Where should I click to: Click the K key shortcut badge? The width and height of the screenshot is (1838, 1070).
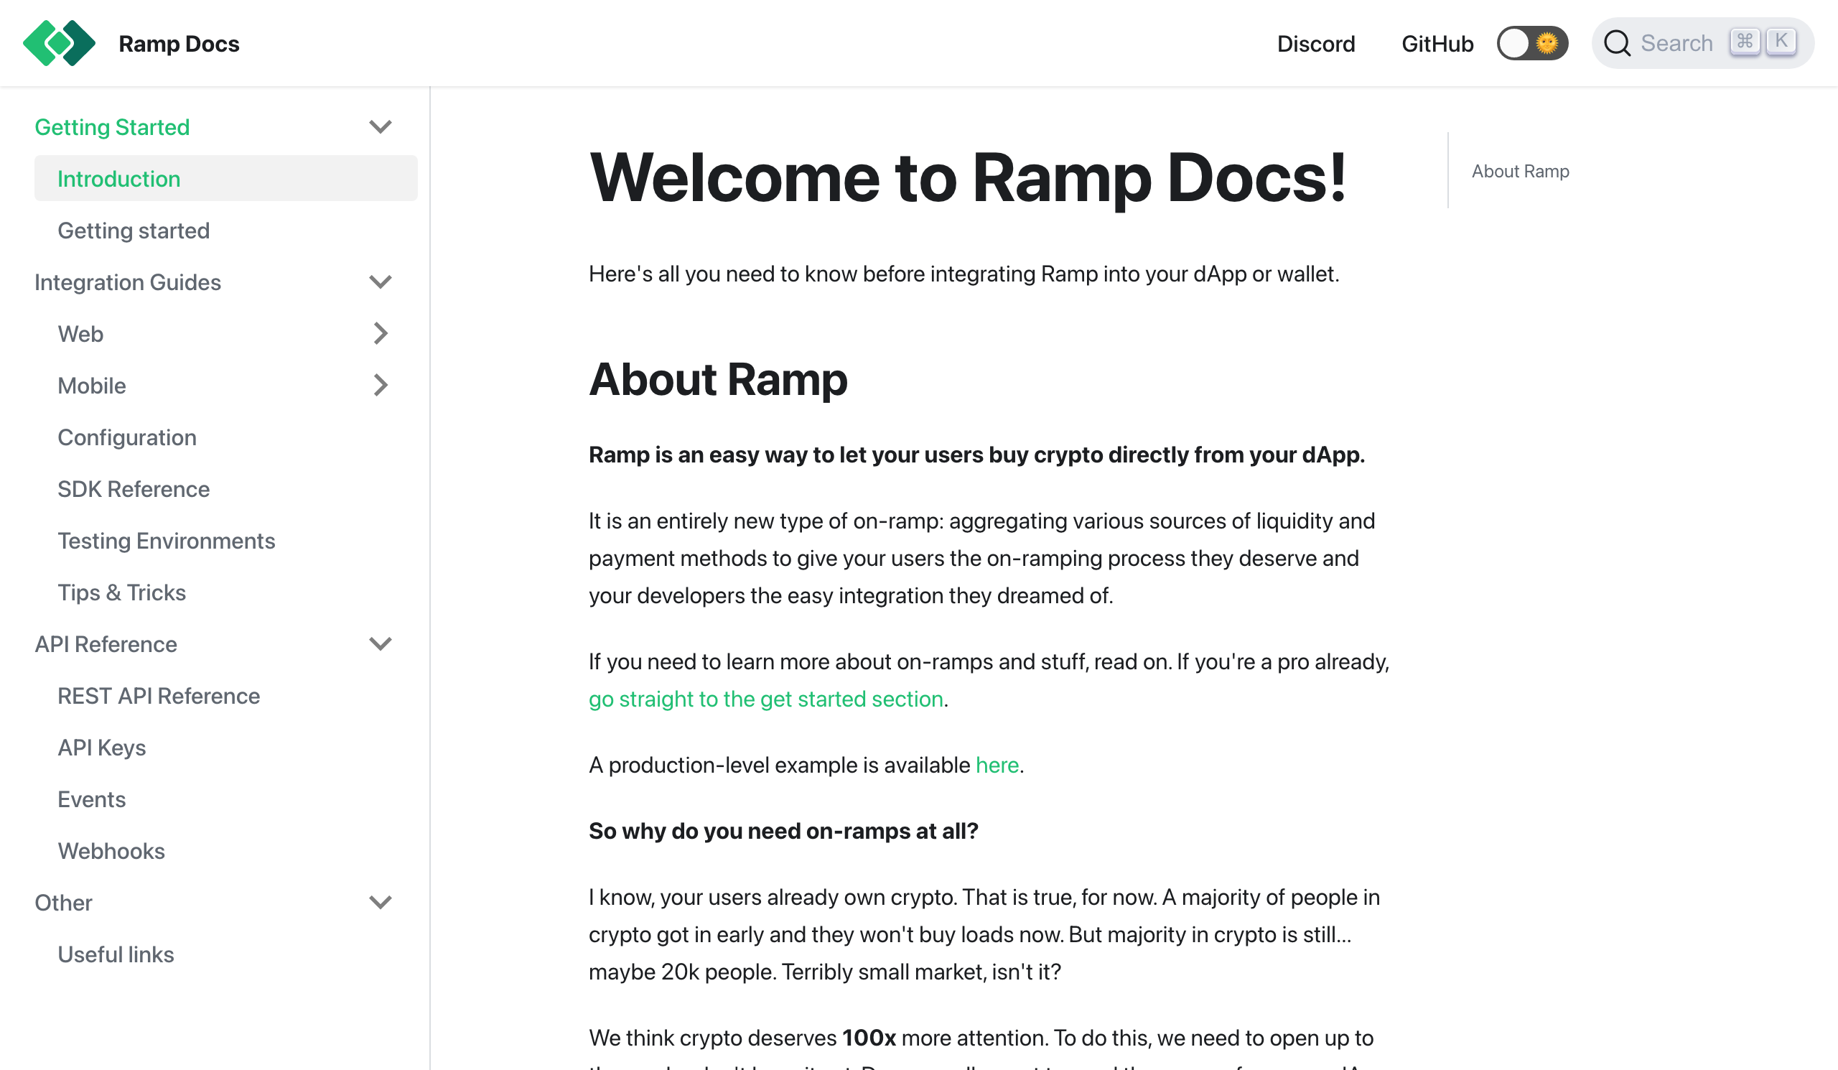pyautogui.click(x=1781, y=42)
